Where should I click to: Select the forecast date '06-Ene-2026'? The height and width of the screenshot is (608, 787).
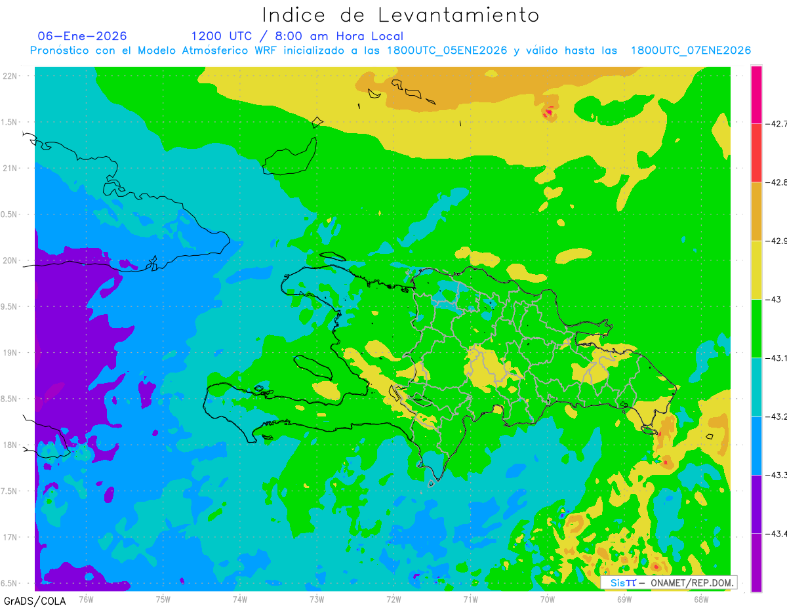pos(83,36)
